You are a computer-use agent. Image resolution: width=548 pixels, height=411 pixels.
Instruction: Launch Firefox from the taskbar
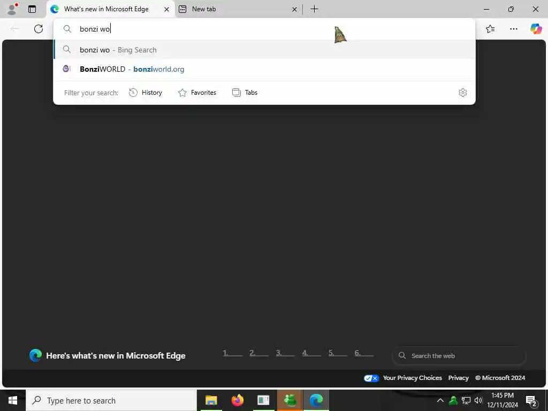pyautogui.click(x=238, y=400)
